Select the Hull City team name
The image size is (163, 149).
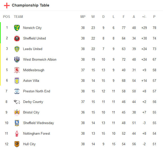(29, 144)
